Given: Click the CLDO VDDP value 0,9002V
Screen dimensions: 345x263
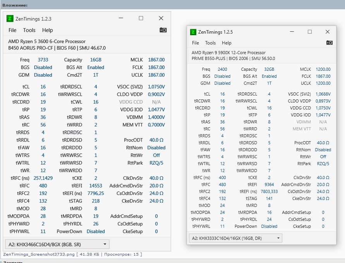Looking at the screenshot, I should (x=156, y=94).
